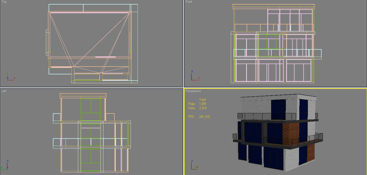Select the building wireframe in the Left viewport

point(92,133)
